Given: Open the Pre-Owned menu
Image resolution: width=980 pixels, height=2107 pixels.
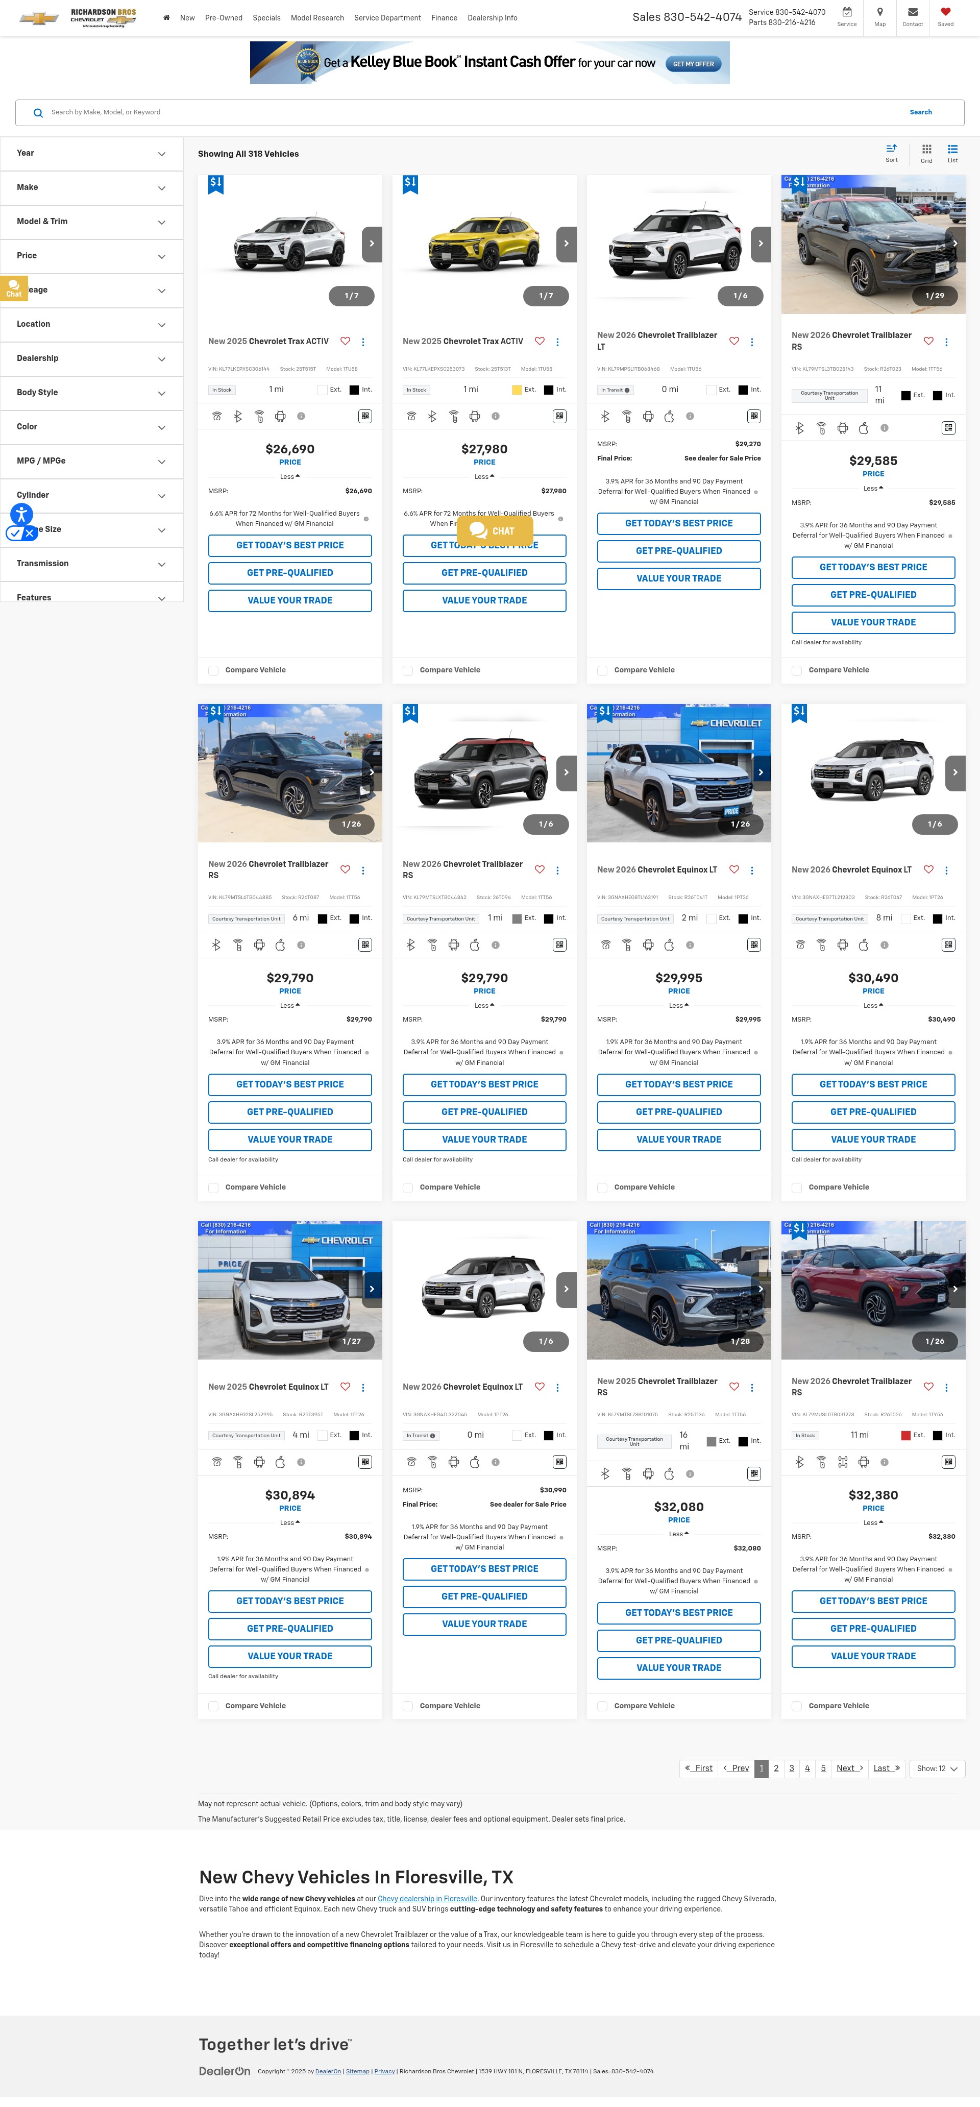Looking at the screenshot, I should [x=224, y=18].
